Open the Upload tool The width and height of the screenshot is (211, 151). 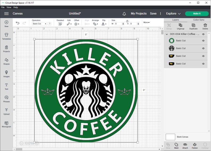pyautogui.click(x=6, y=112)
